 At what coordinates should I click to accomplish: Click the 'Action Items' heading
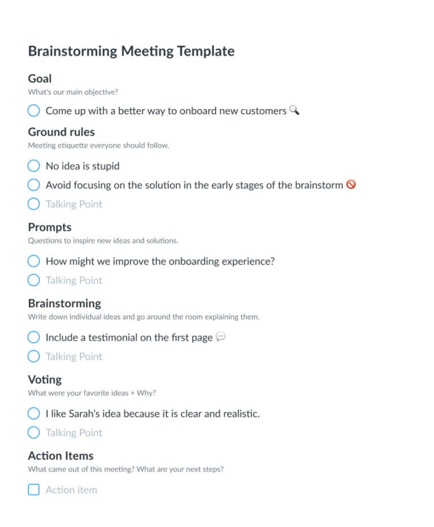[60, 456]
